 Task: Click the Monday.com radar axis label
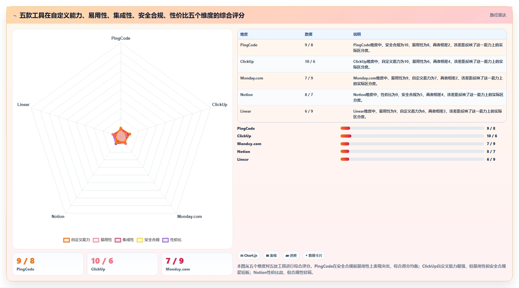[x=189, y=216]
